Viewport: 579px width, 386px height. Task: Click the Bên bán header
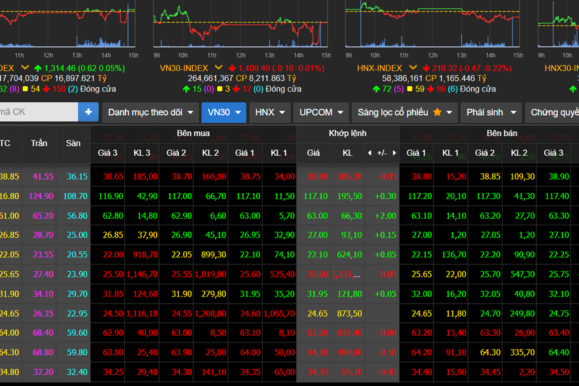pyautogui.click(x=502, y=133)
